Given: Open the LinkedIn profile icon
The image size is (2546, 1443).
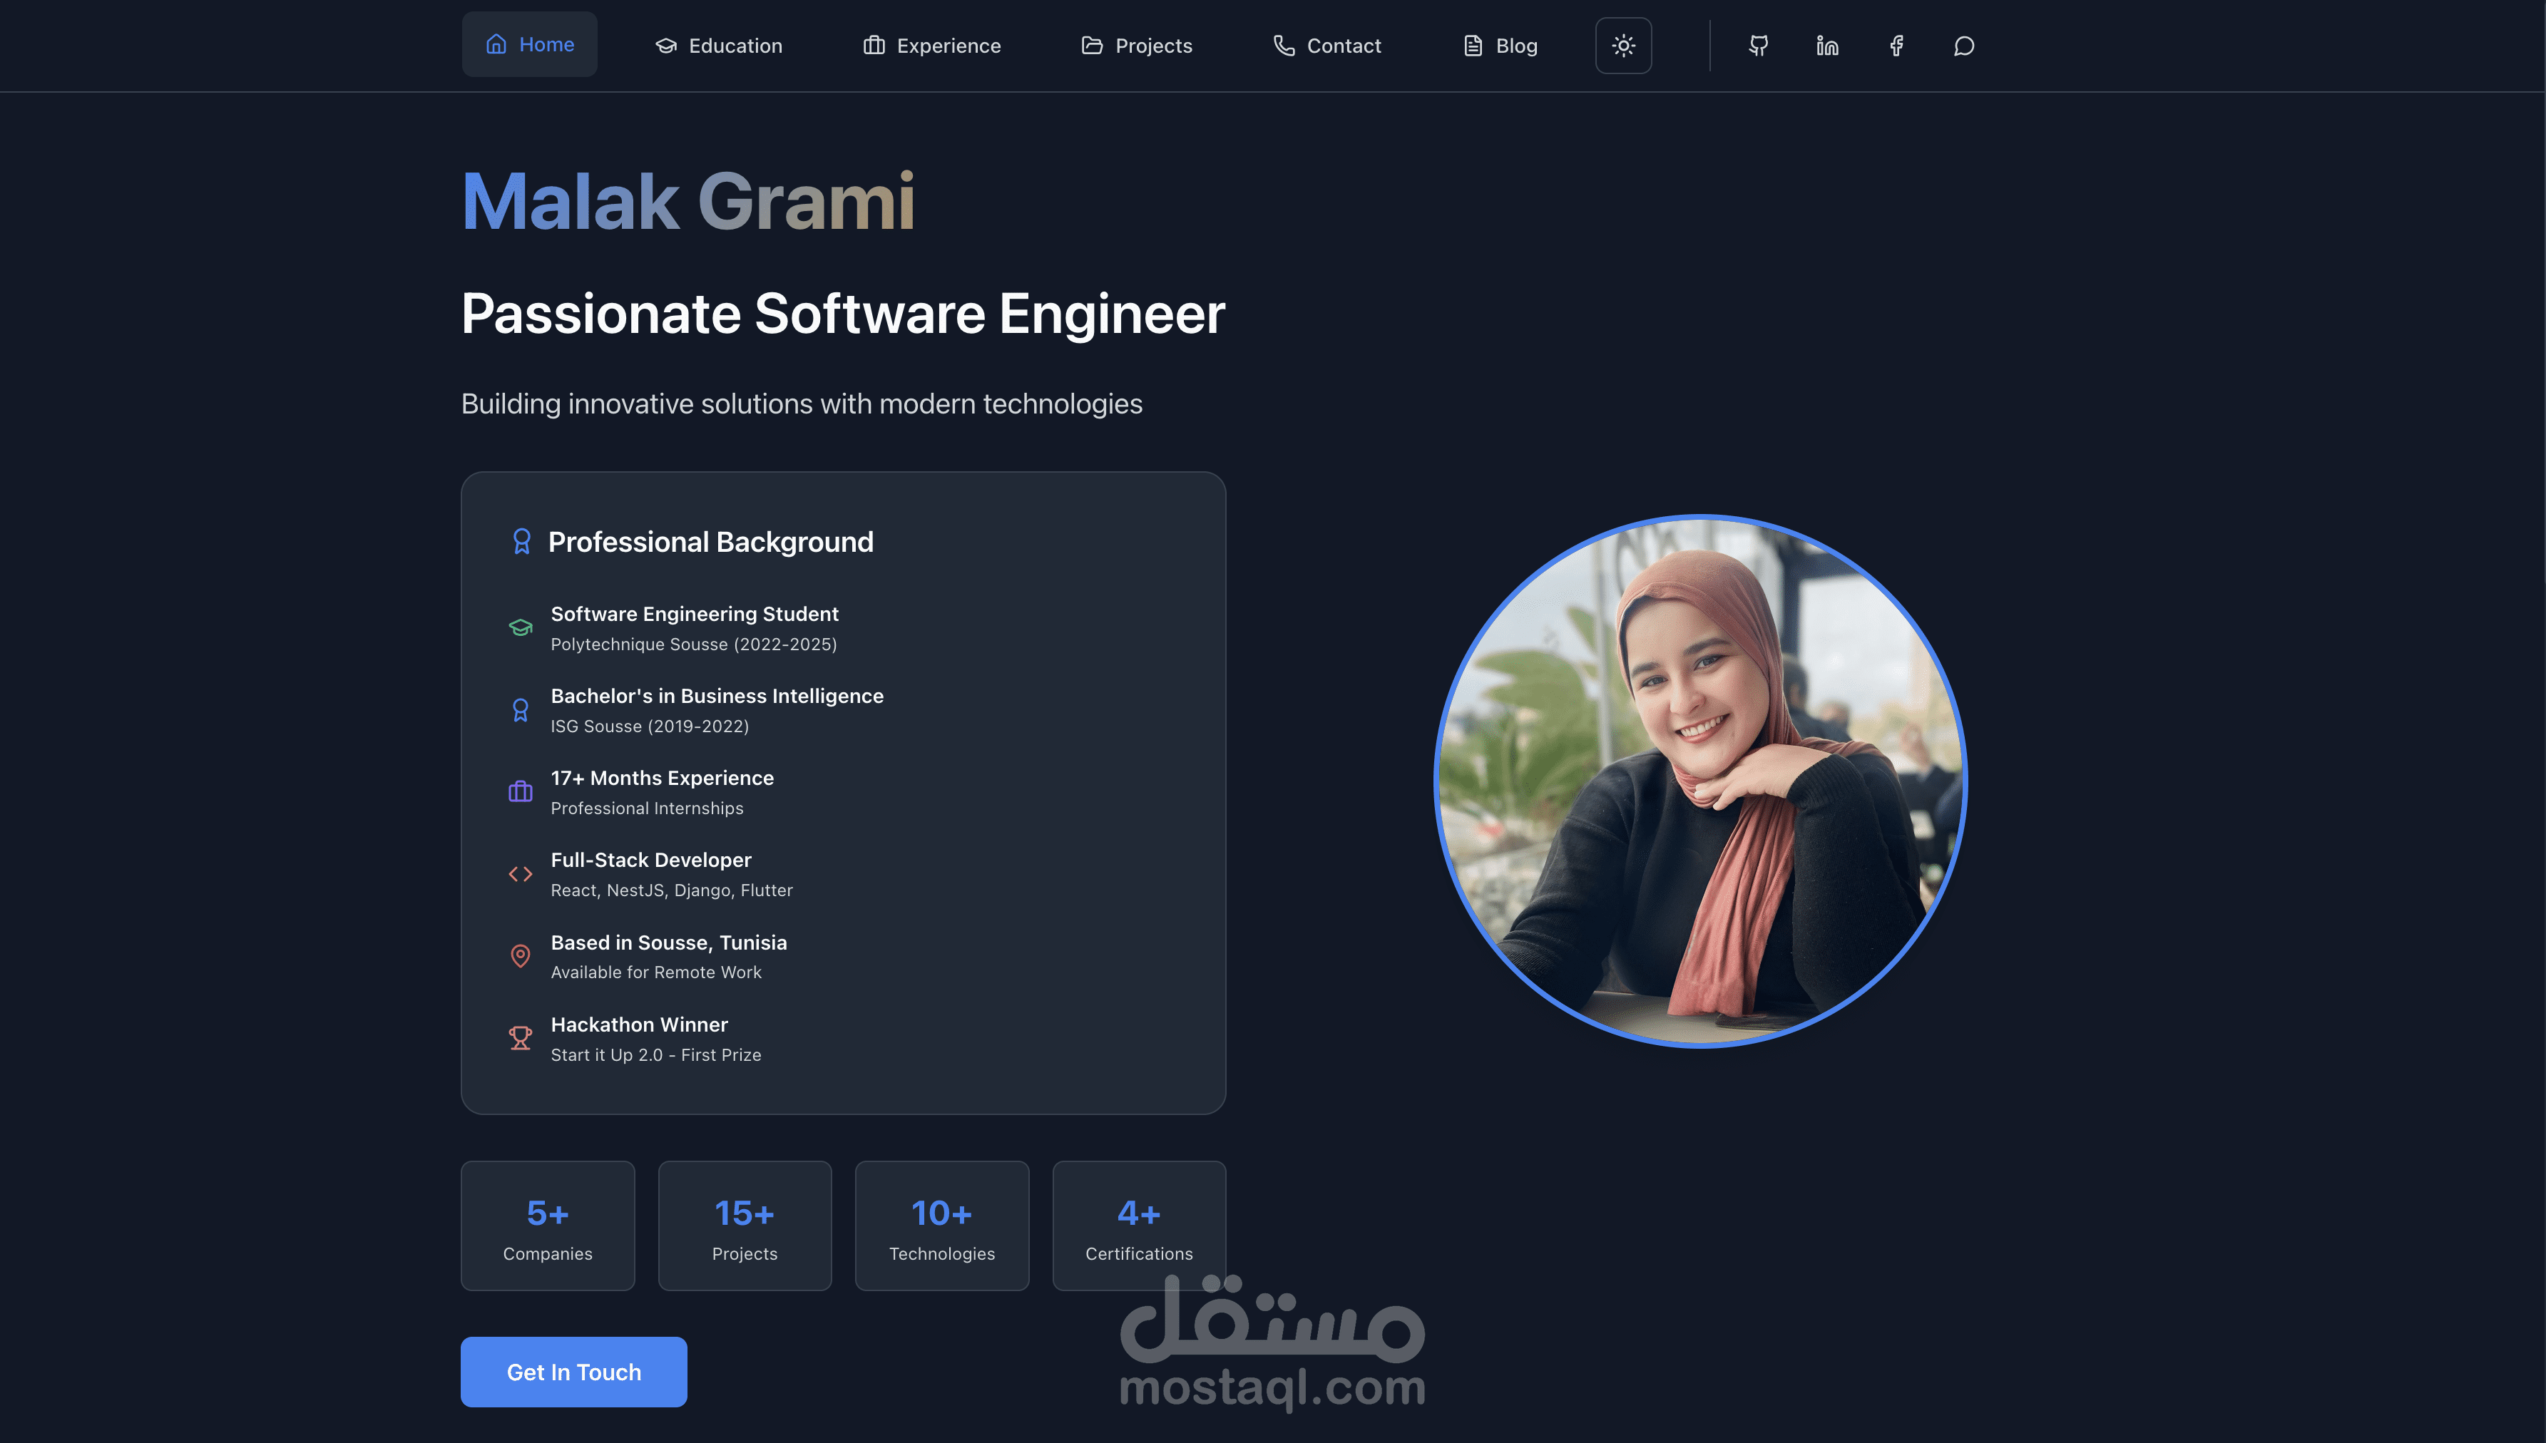Looking at the screenshot, I should tap(1826, 46).
